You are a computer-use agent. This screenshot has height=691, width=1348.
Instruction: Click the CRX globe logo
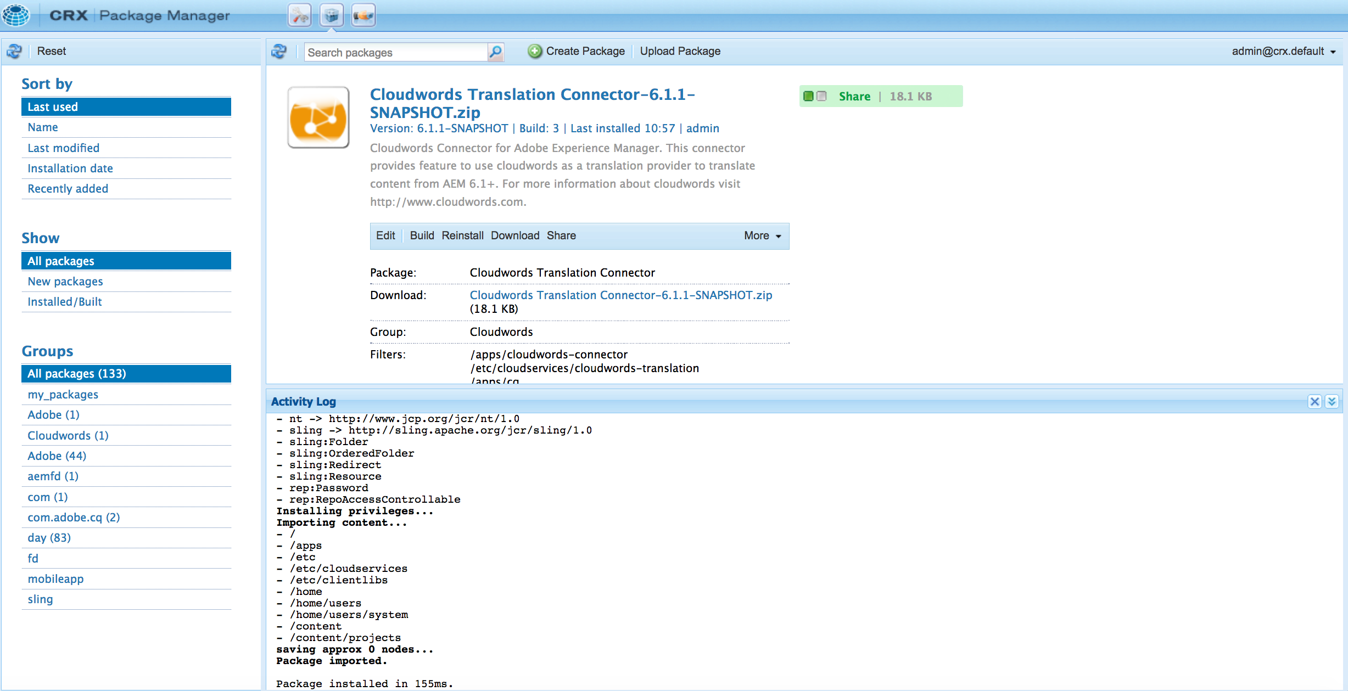[16, 15]
